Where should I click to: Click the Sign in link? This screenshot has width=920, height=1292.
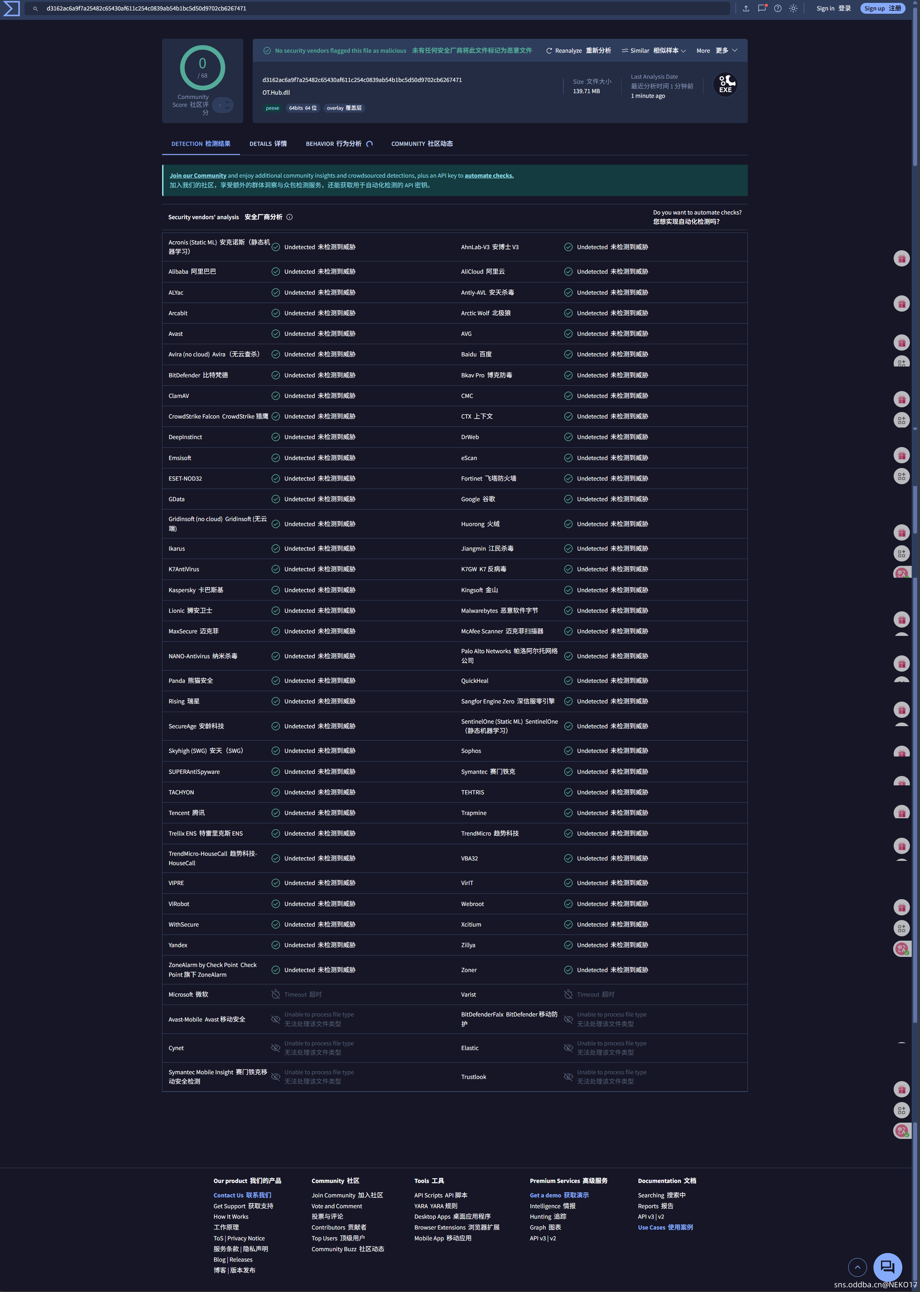tap(834, 9)
